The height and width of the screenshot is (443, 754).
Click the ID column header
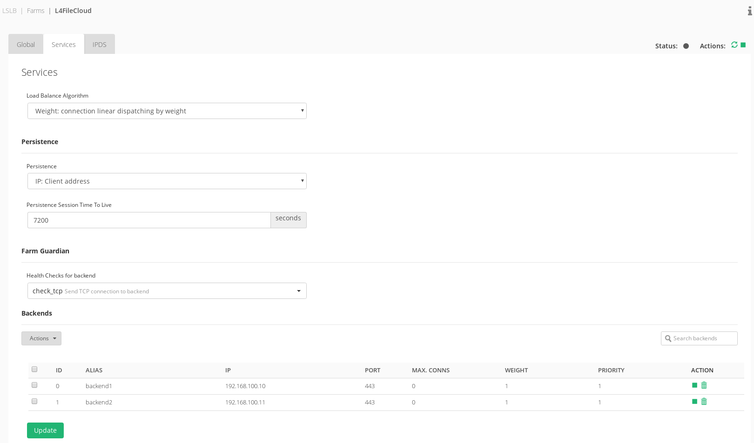pyautogui.click(x=59, y=370)
